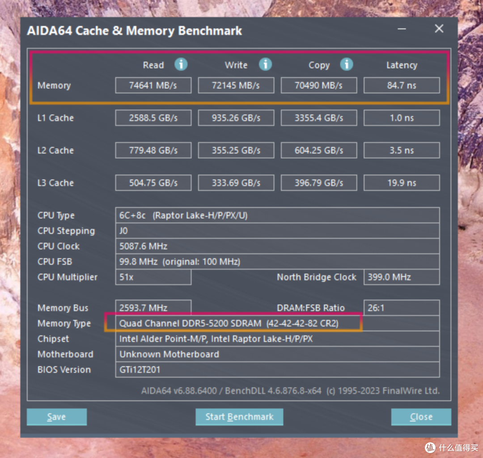483x458 pixels.
Task: Close the window with the X icon
Action: pos(439,29)
